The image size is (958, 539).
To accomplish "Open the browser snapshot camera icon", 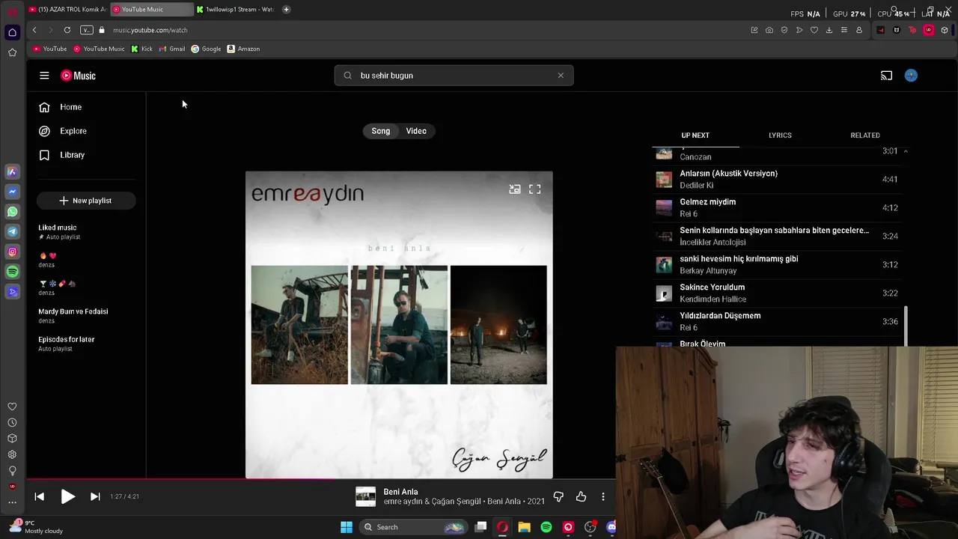I will pos(769,30).
